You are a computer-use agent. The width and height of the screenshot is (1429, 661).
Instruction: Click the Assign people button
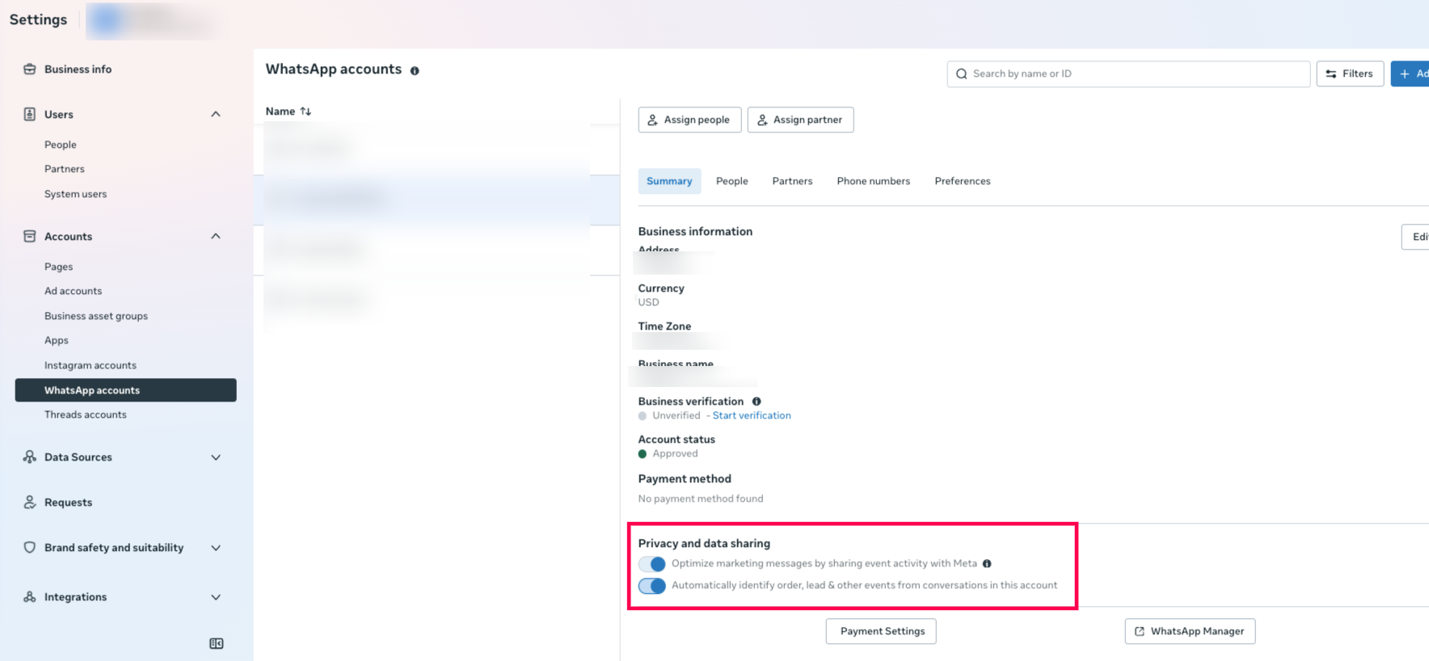pos(689,120)
